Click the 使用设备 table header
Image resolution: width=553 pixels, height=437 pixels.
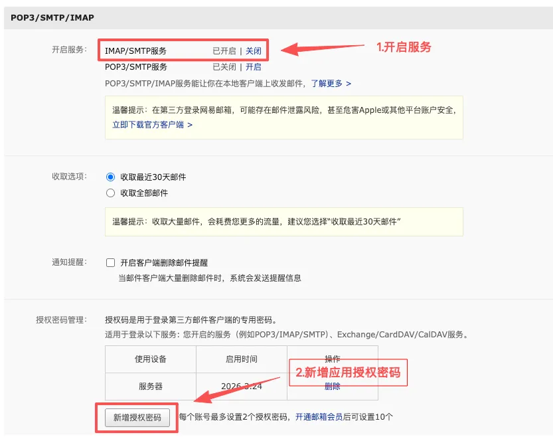coord(151,359)
